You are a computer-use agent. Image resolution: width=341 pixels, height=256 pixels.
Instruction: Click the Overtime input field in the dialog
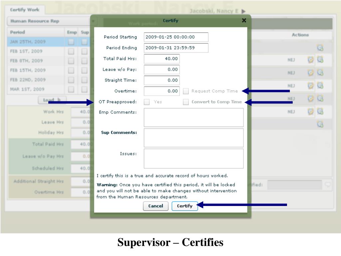[x=162, y=91]
